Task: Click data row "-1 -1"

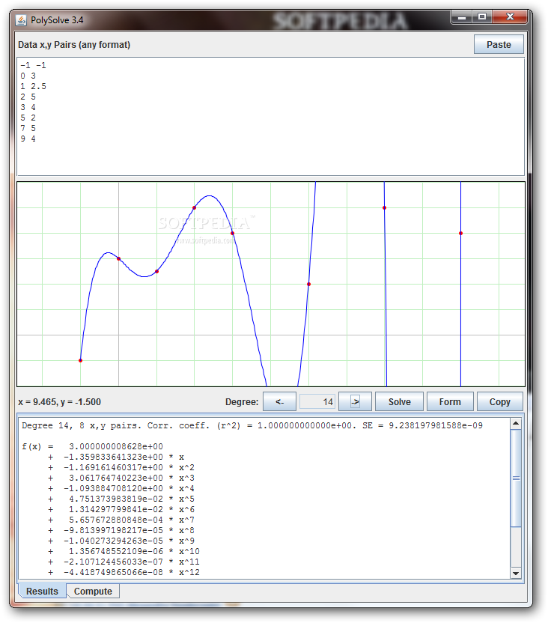Action: [x=34, y=65]
